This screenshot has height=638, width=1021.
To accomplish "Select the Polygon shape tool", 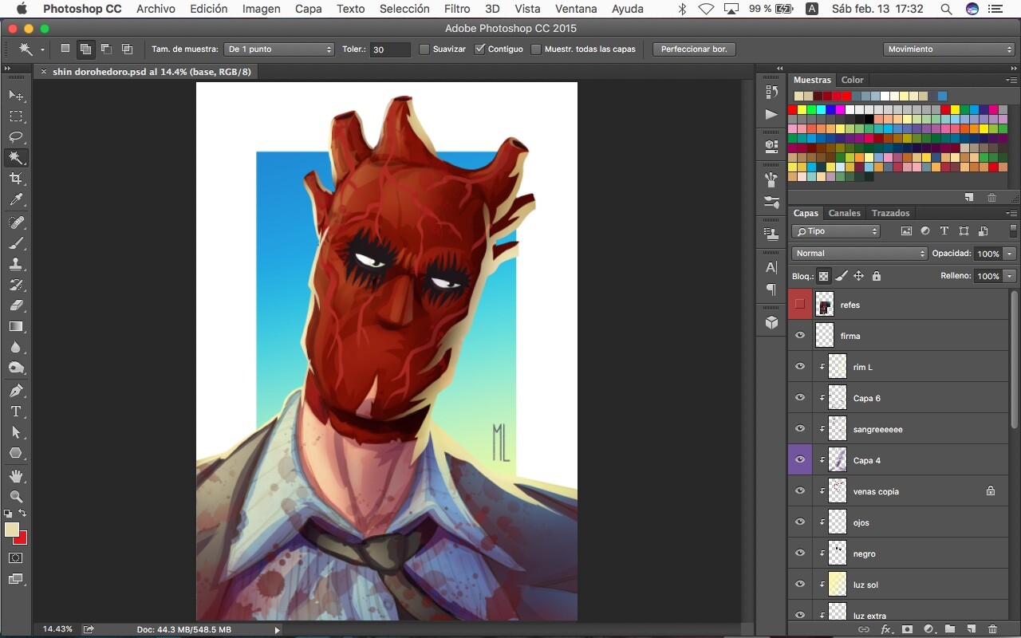I will (x=16, y=453).
